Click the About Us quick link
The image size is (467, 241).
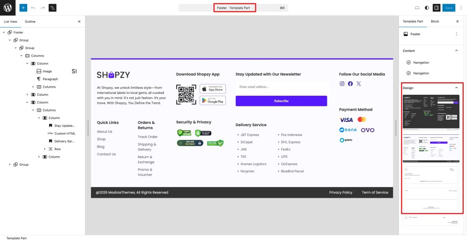pyautogui.click(x=104, y=131)
